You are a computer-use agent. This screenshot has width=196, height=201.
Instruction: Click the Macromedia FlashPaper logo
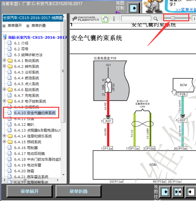(86, 19)
